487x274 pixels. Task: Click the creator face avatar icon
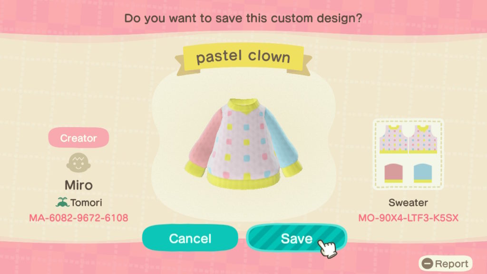78,163
